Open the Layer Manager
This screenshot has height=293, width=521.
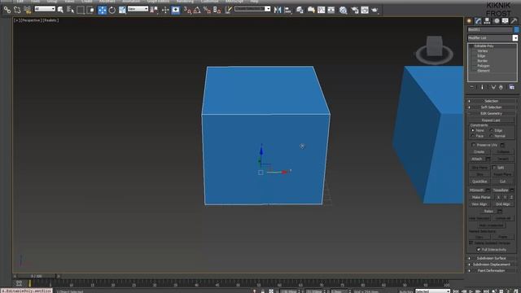[x=300, y=10]
